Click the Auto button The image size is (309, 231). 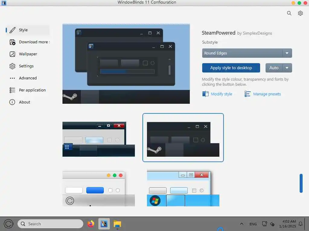pos(274,68)
